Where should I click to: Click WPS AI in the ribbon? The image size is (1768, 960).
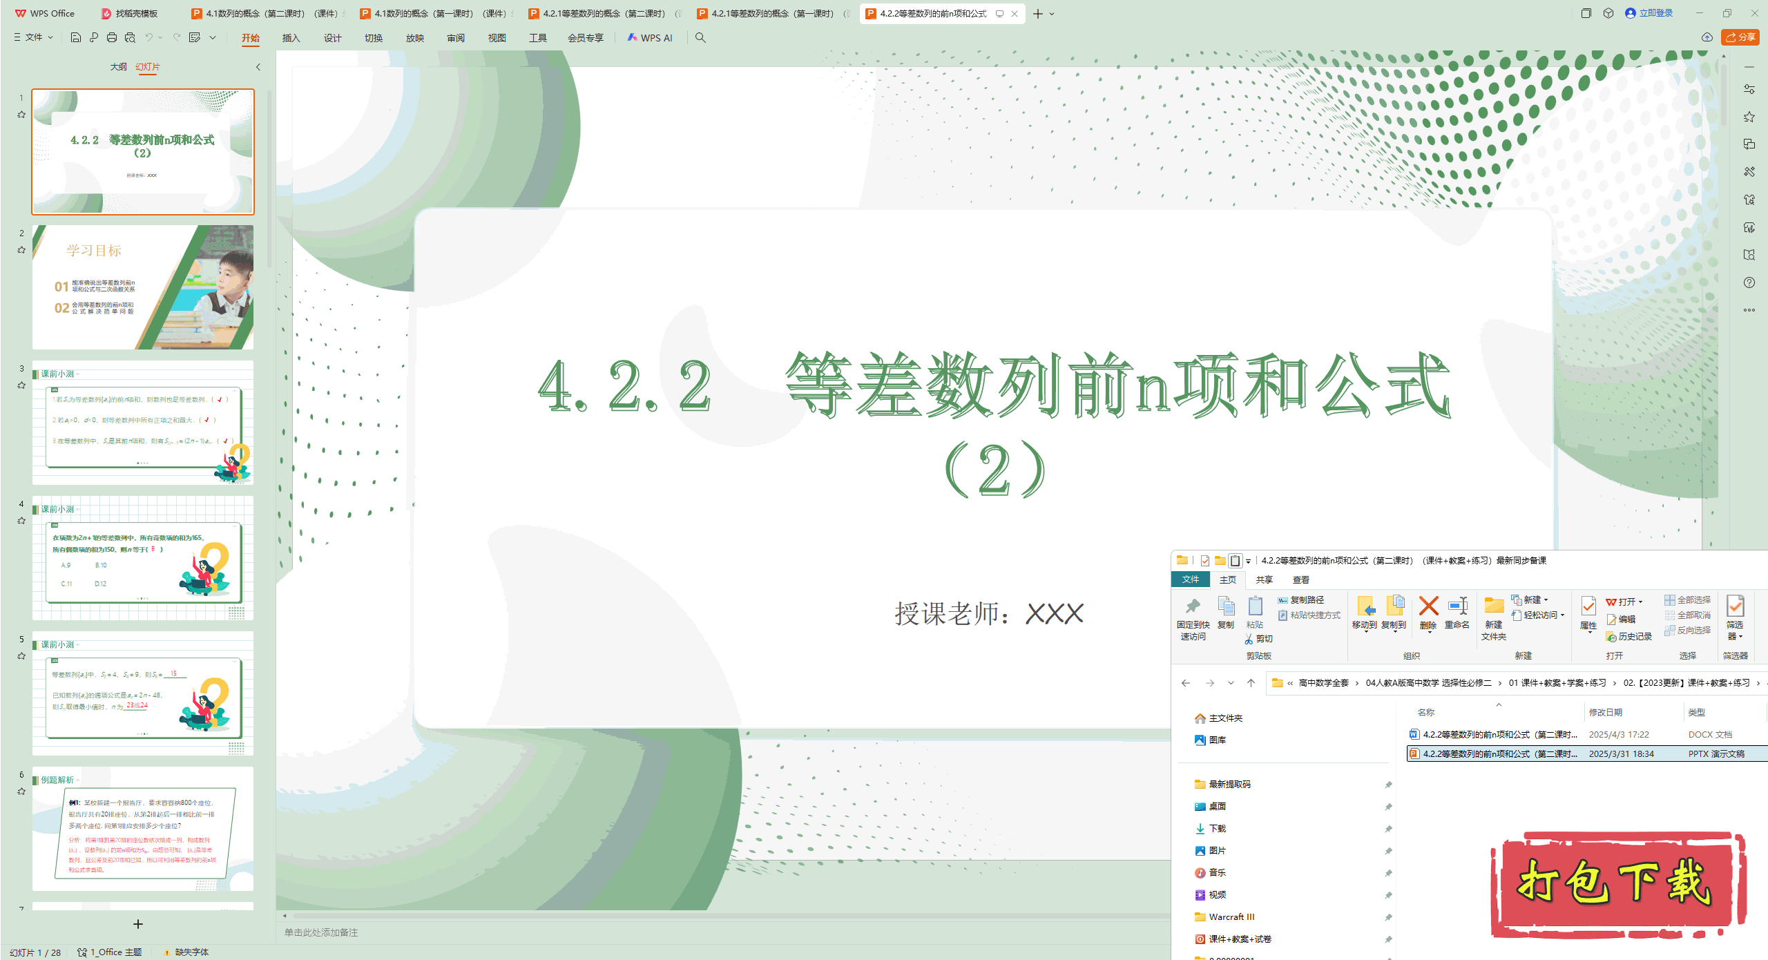(x=650, y=38)
